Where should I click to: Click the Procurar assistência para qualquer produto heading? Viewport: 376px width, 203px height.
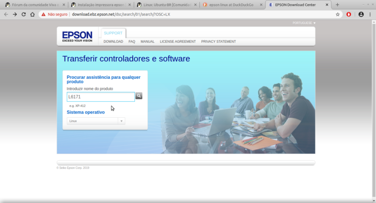click(104, 79)
